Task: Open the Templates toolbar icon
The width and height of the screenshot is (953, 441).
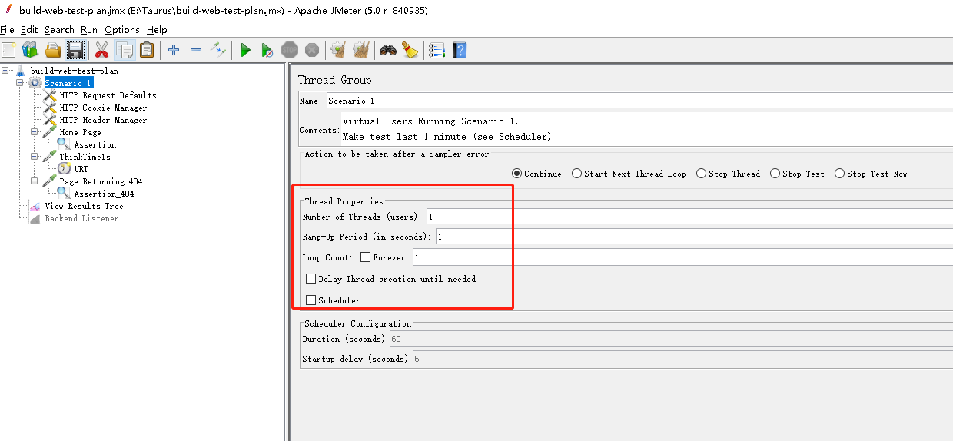Action: coord(30,50)
